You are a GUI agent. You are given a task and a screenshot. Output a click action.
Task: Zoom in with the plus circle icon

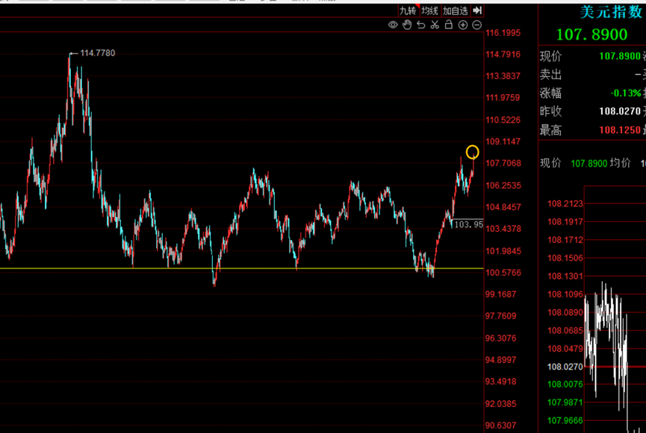pos(463,25)
